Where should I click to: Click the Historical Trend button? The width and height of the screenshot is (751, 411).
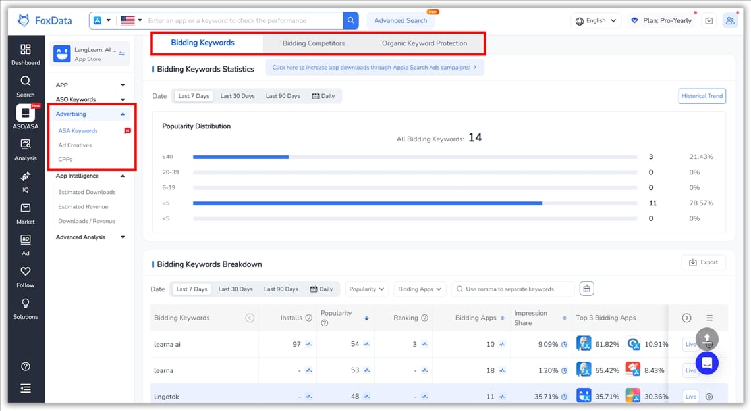(x=702, y=95)
